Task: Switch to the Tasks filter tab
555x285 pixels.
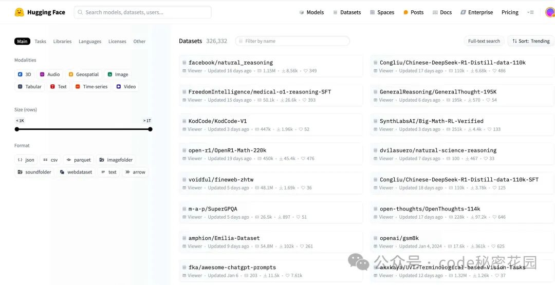Action: [x=41, y=42]
